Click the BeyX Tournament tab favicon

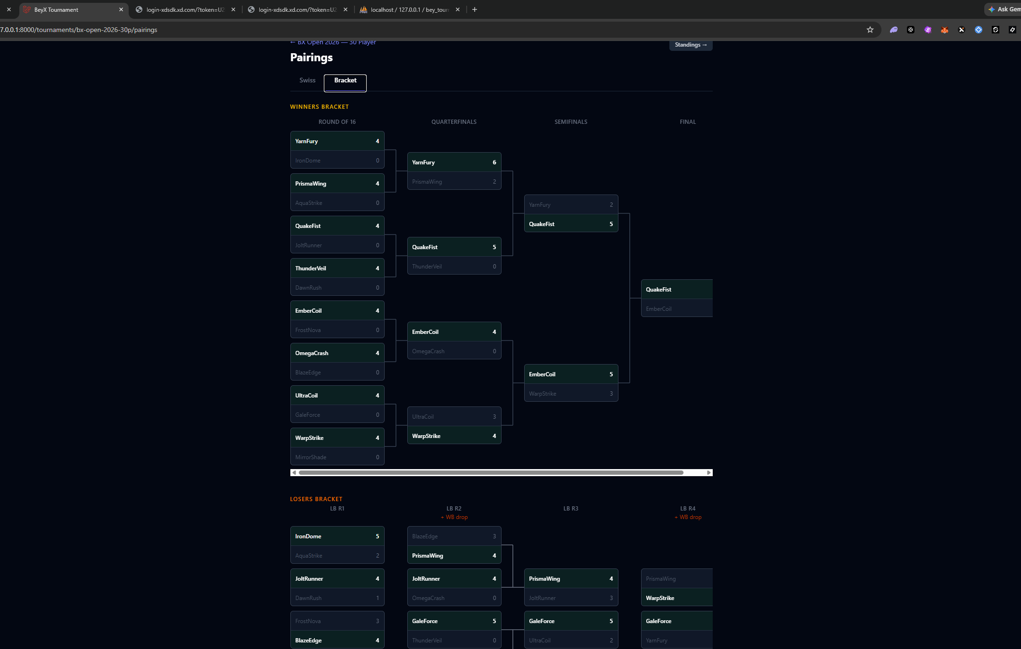[27, 9]
